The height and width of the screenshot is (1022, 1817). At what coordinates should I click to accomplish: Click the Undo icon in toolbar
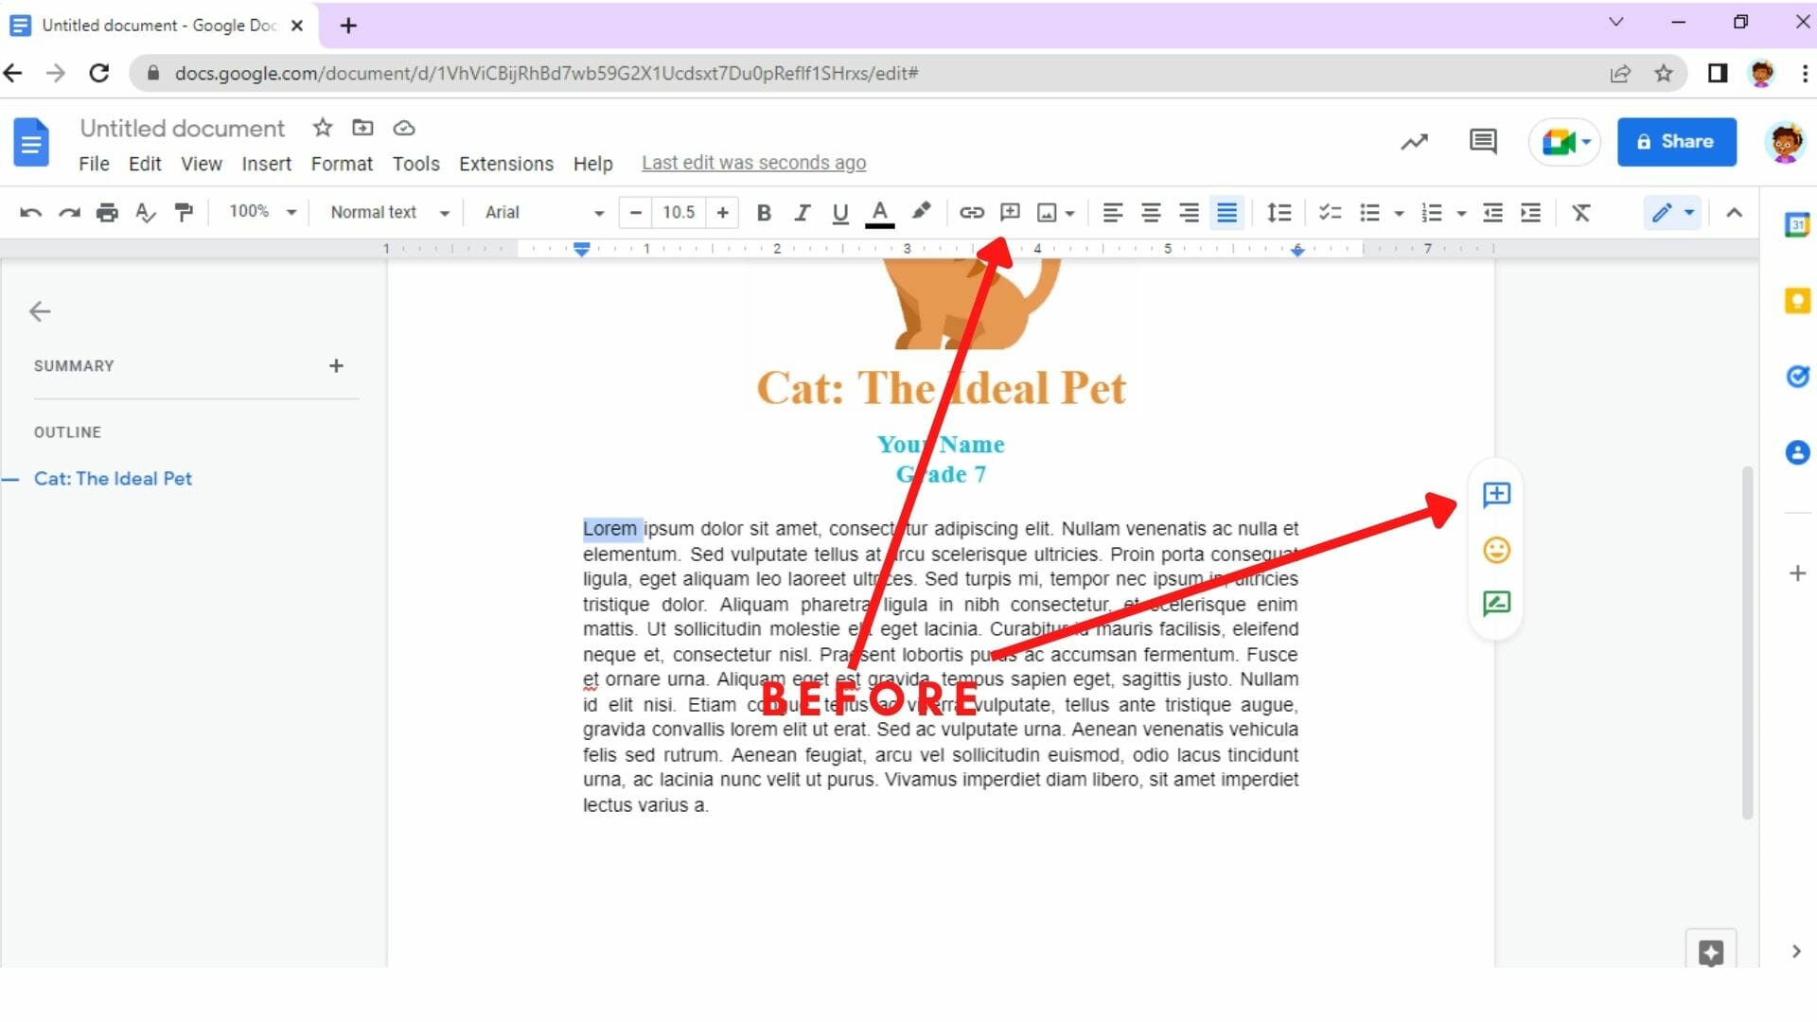click(30, 213)
